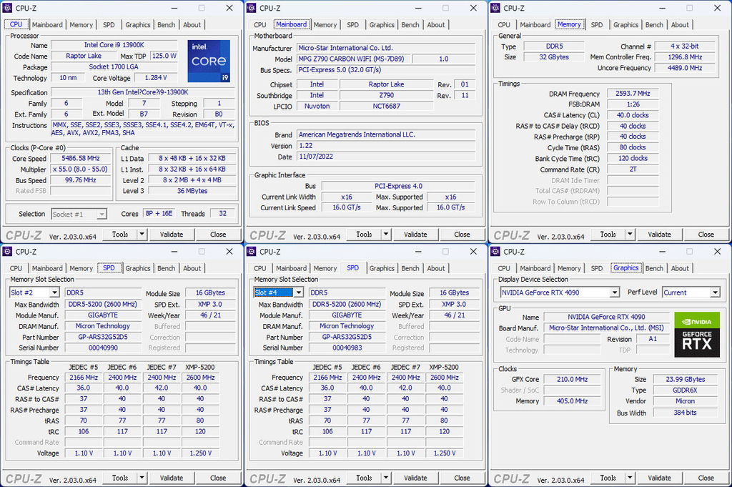Image resolution: width=732 pixels, height=487 pixels.
Task: Click the Tools button in the processor window
Action: [120, 235]
